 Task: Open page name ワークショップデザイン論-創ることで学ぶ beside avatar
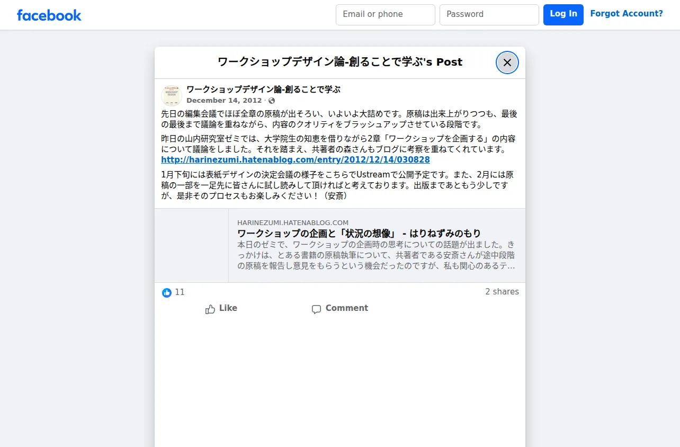click(263, 90)
